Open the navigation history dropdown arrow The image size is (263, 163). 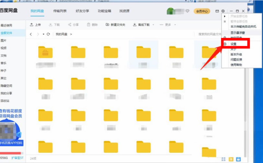pyautogui.click(x=43, y=34)
